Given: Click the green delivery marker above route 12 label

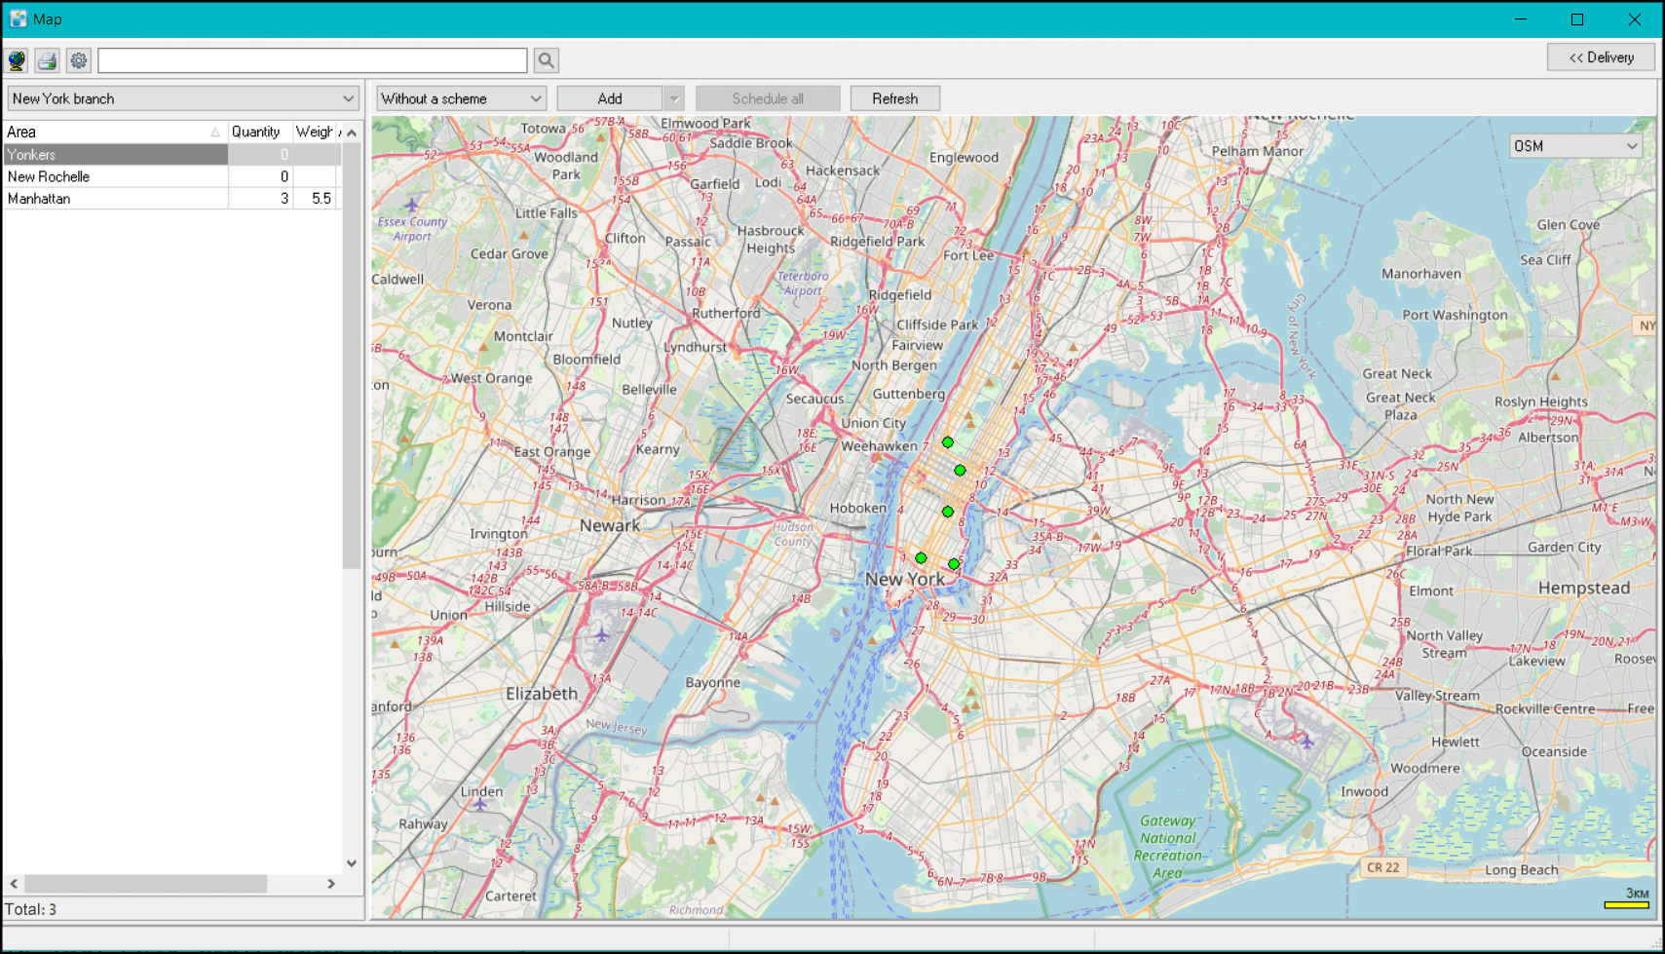Looking at the screenshot, I should click(960, 471).
